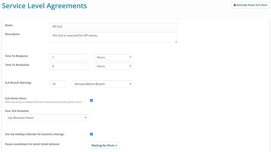Click the SLA Breach Warning number field
This screenshot has width=271, height=152.
click(57, 84)
